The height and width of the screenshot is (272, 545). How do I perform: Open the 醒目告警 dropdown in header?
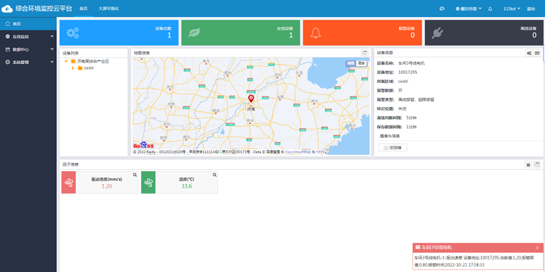pyautogui.click(x=469, y=9)
